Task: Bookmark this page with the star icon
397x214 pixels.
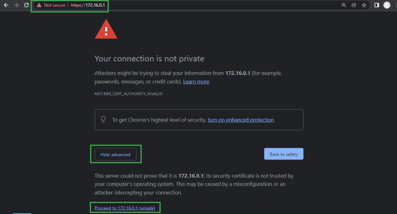Action: (x=364, y=5)
